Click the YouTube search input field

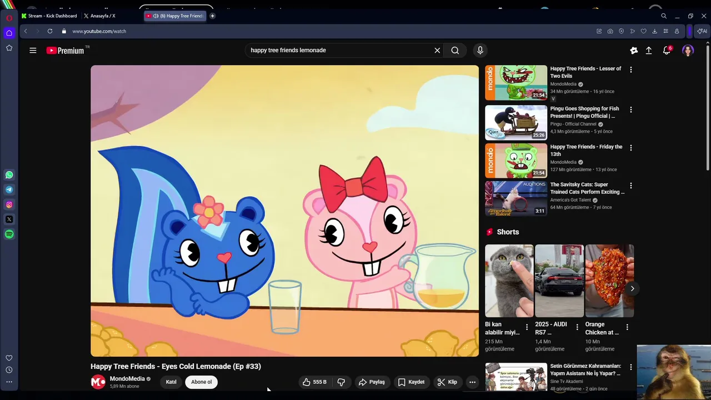[339, 51]
